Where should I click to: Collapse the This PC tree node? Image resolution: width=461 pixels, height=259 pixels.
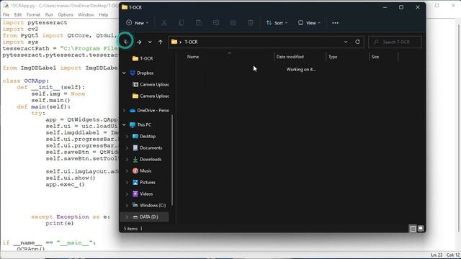(x=124, y=124)
